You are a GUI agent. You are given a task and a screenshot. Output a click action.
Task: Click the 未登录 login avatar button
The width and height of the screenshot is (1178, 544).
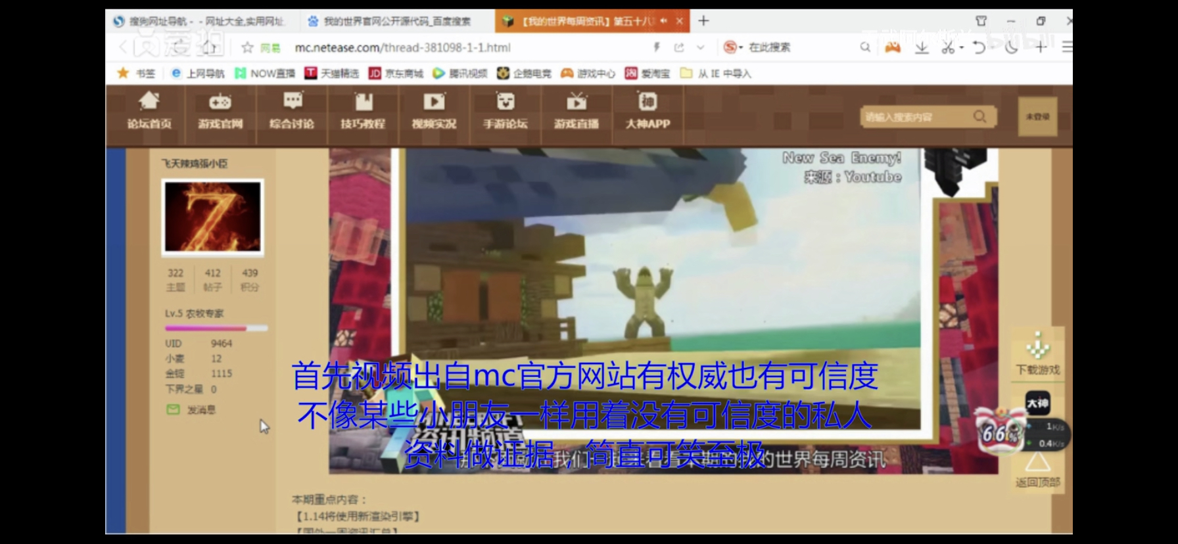coord(1037,116)
